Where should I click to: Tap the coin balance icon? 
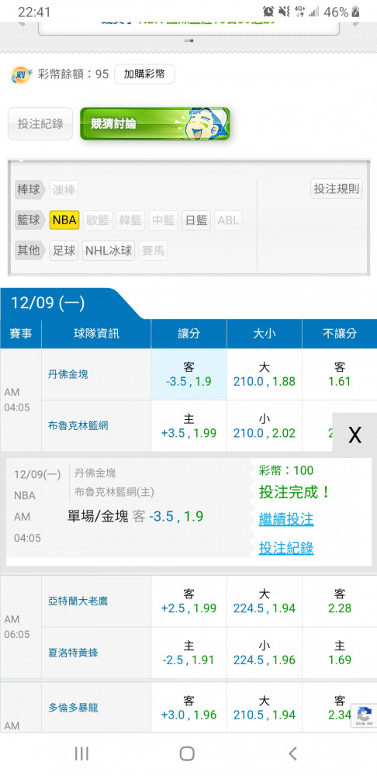22,74
